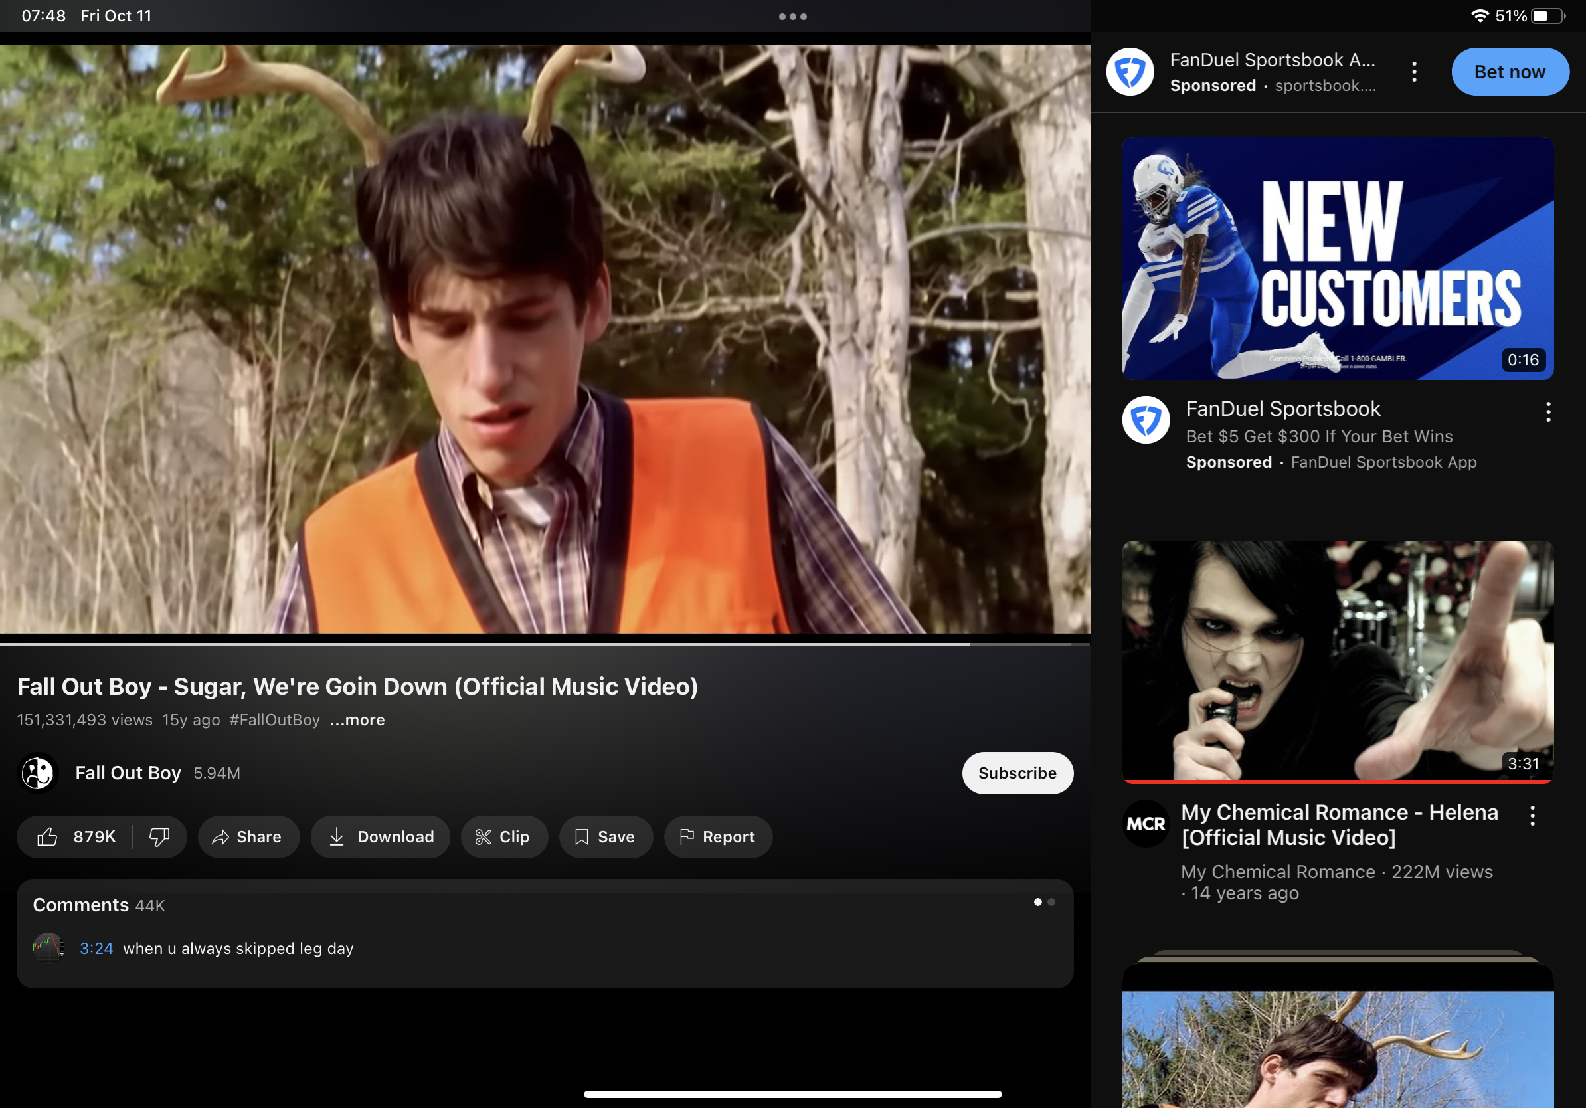Open the top commenter's avatar
Image resolution: width=1586 pixels, height=1108 pixels.
pos(48,947)
